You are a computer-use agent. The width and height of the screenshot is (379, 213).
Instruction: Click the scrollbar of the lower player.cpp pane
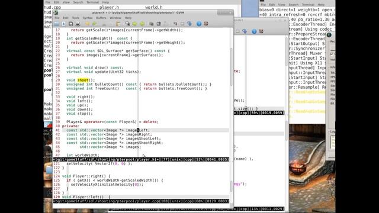click(x=231, y=186)
